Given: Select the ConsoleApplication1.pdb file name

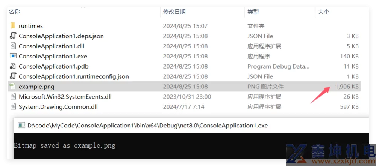Looking at the screenshot, I should [54, 66].
